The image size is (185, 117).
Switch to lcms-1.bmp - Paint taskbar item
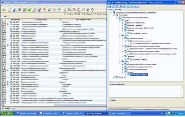click(x=119, y=114)
